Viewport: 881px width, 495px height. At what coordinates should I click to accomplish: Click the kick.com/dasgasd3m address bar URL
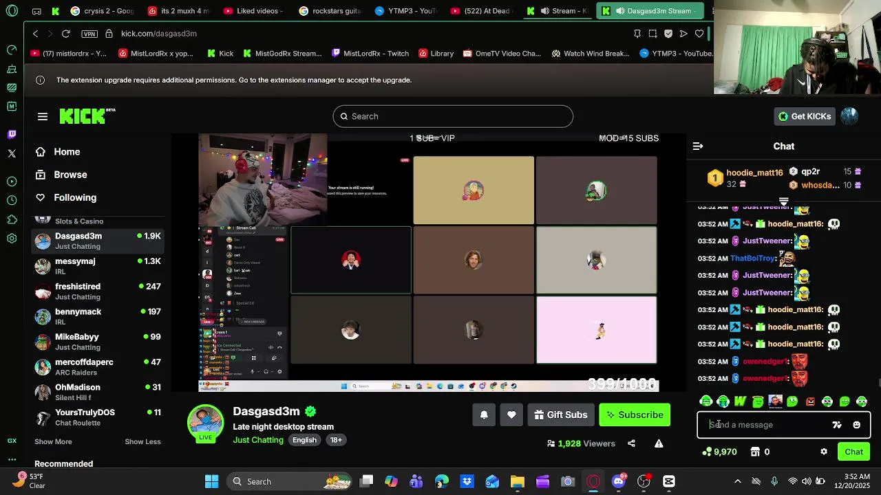click(x=159, y=34)
